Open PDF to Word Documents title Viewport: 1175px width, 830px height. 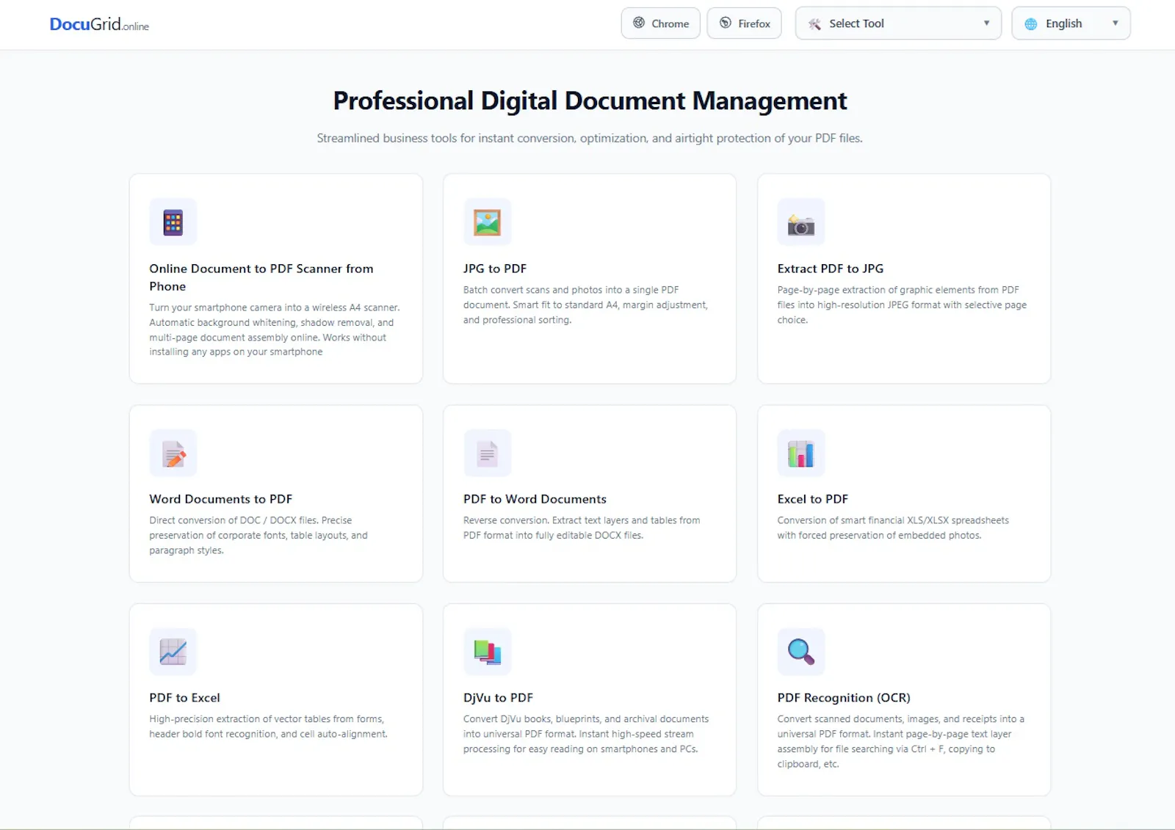pyautogui.click(x=535, y=499)
